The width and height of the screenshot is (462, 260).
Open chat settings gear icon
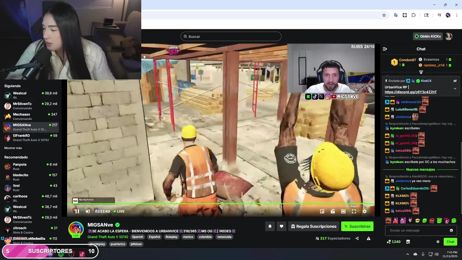pos(438,242)
